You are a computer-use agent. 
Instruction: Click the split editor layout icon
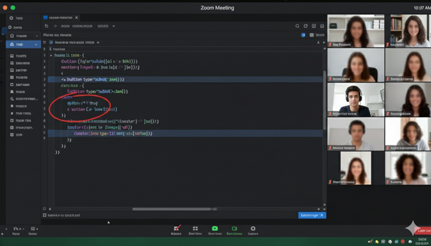point(314,26)
